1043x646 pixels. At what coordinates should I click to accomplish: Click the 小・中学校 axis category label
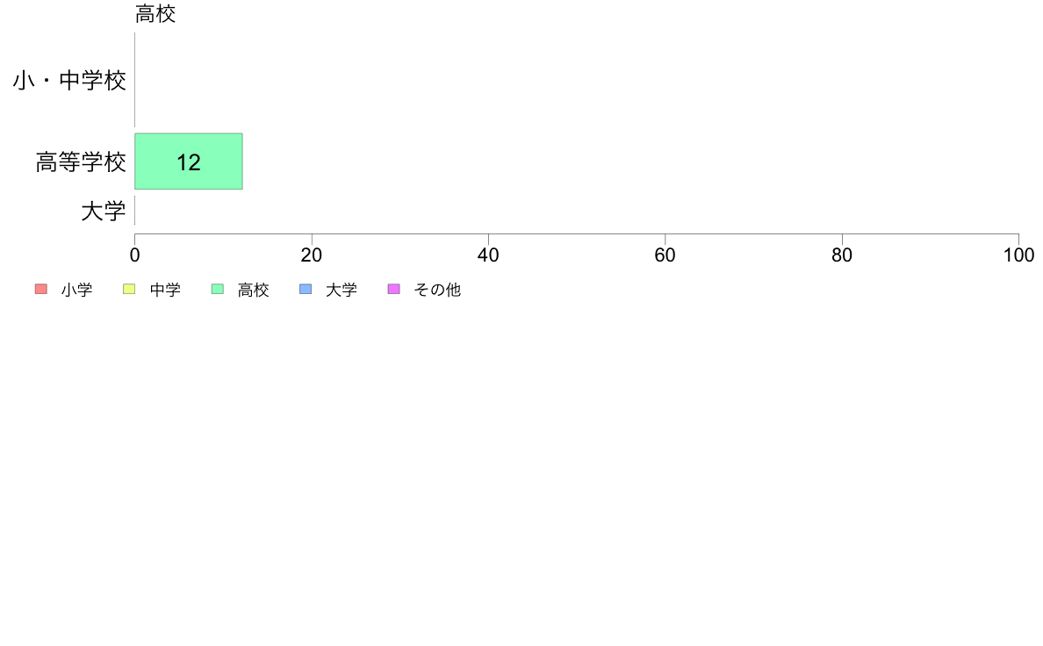coord(69,81)
